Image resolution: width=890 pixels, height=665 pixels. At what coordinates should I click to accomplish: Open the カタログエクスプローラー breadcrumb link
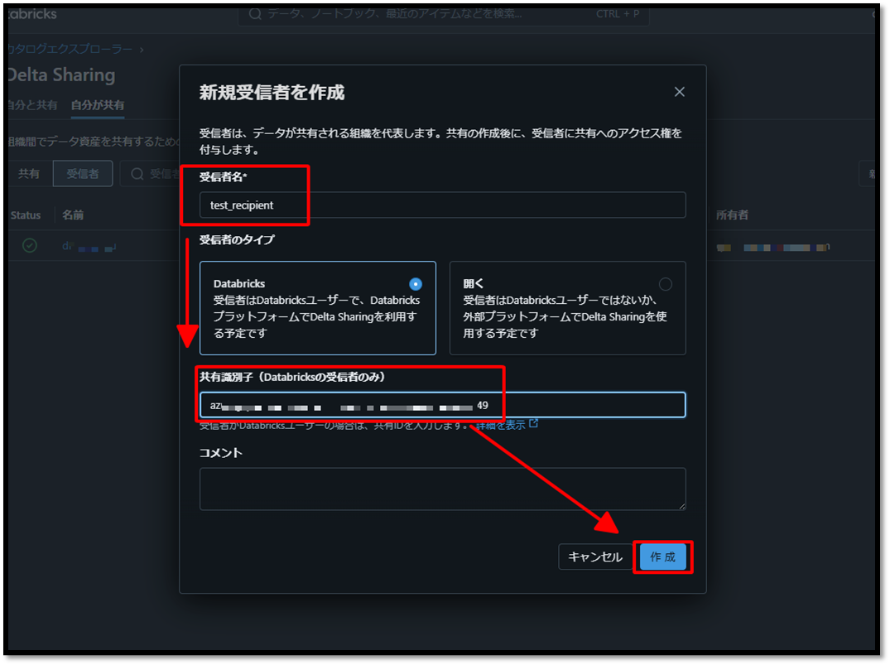click(x=70, y=50)
